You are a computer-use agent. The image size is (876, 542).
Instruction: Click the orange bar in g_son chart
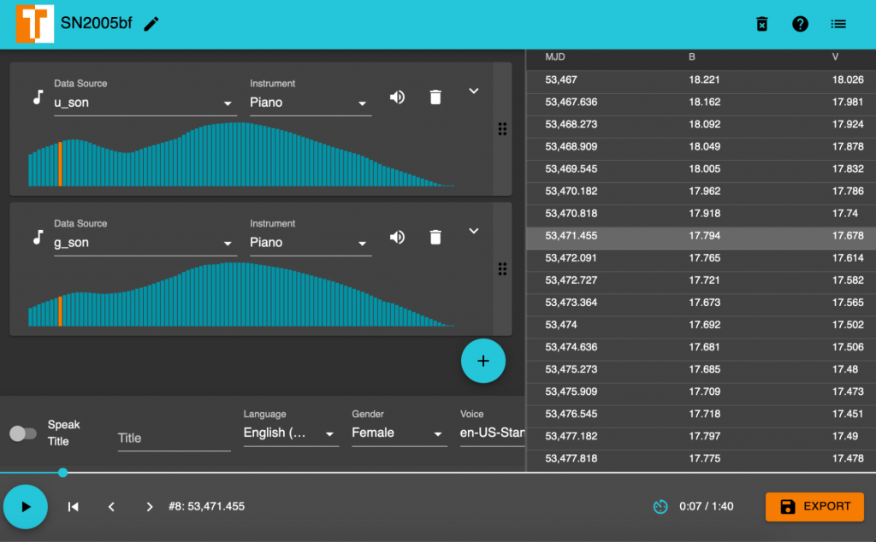pyautogui.click(x=61, y=311)
